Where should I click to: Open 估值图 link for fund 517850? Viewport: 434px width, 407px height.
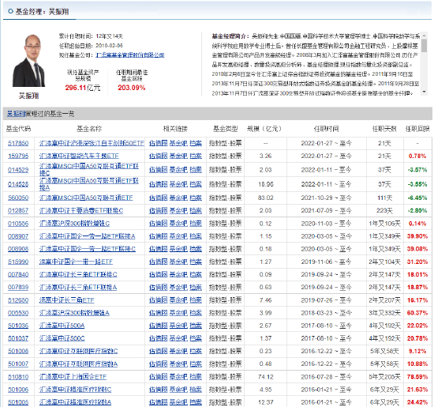[x=159, y=143]
